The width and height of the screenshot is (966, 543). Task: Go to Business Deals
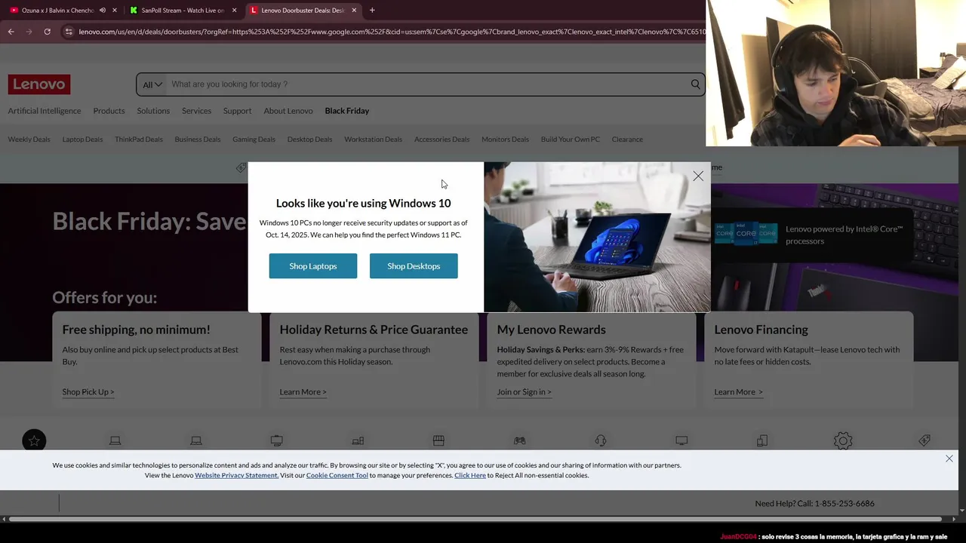(198, 140)
